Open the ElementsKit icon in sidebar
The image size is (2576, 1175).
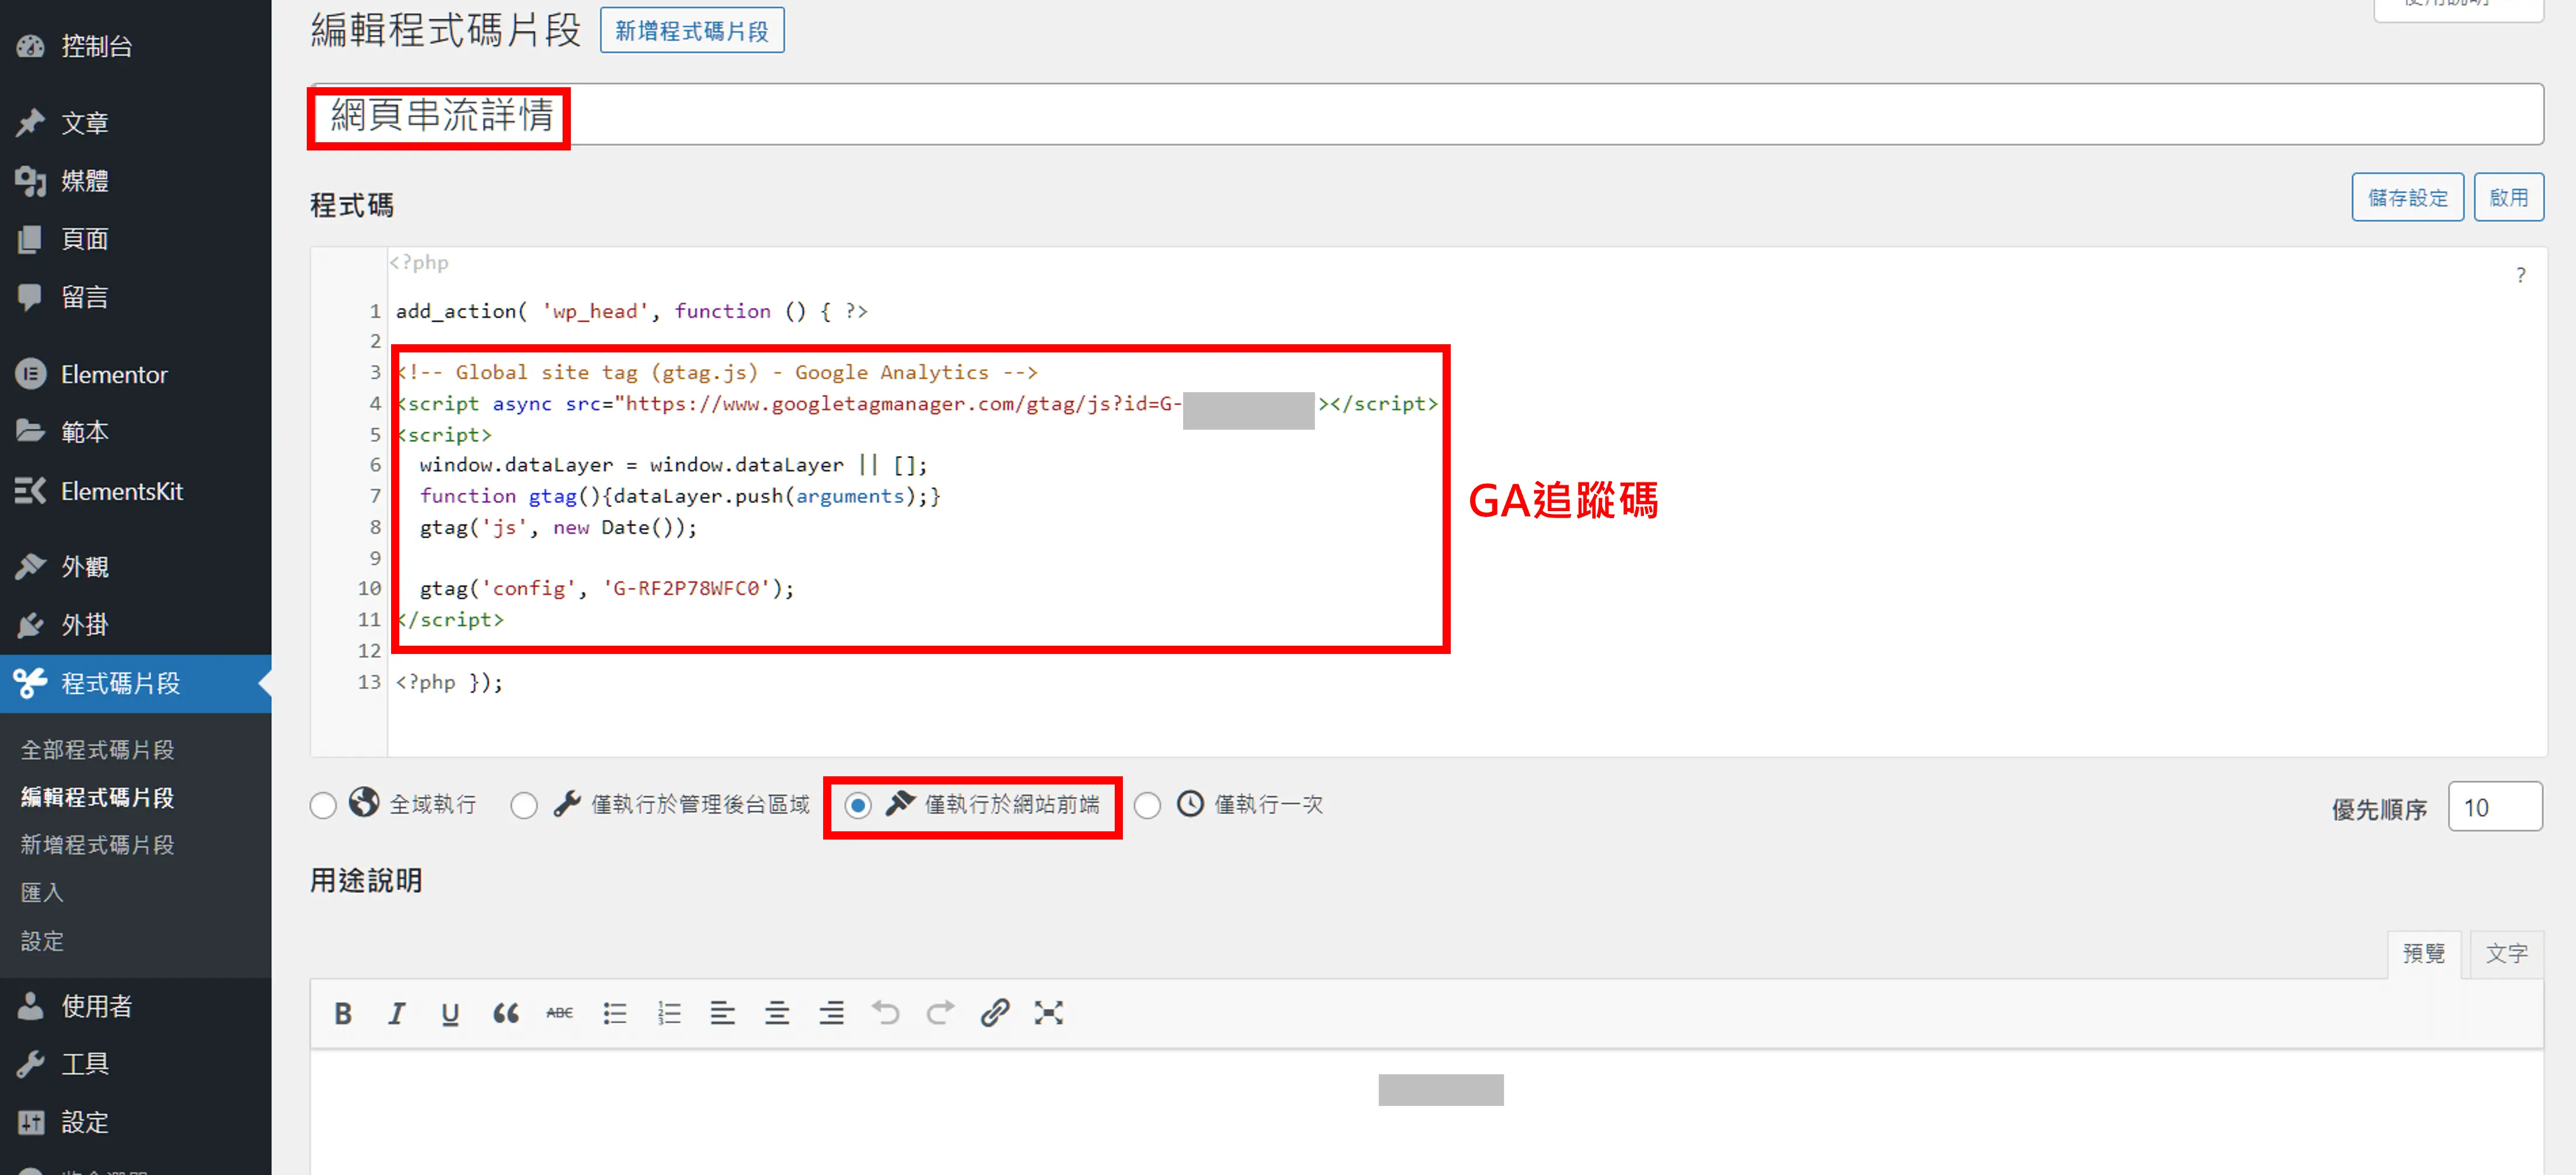31,491
